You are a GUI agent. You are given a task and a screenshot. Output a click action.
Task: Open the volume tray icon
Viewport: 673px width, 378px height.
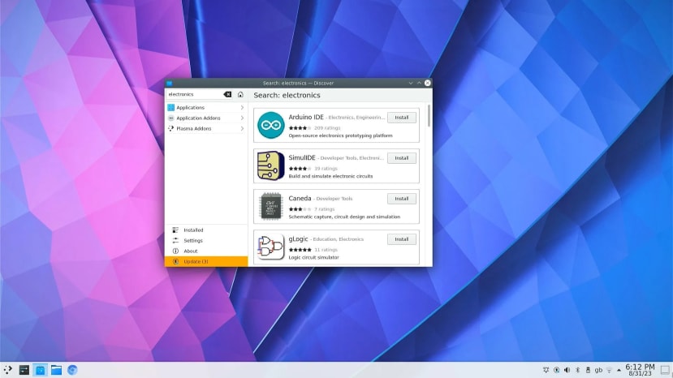567,370
